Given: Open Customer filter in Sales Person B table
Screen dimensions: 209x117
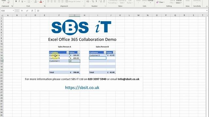Looking at the screenshot, I should pyautogui.click(x=105, y=52).
